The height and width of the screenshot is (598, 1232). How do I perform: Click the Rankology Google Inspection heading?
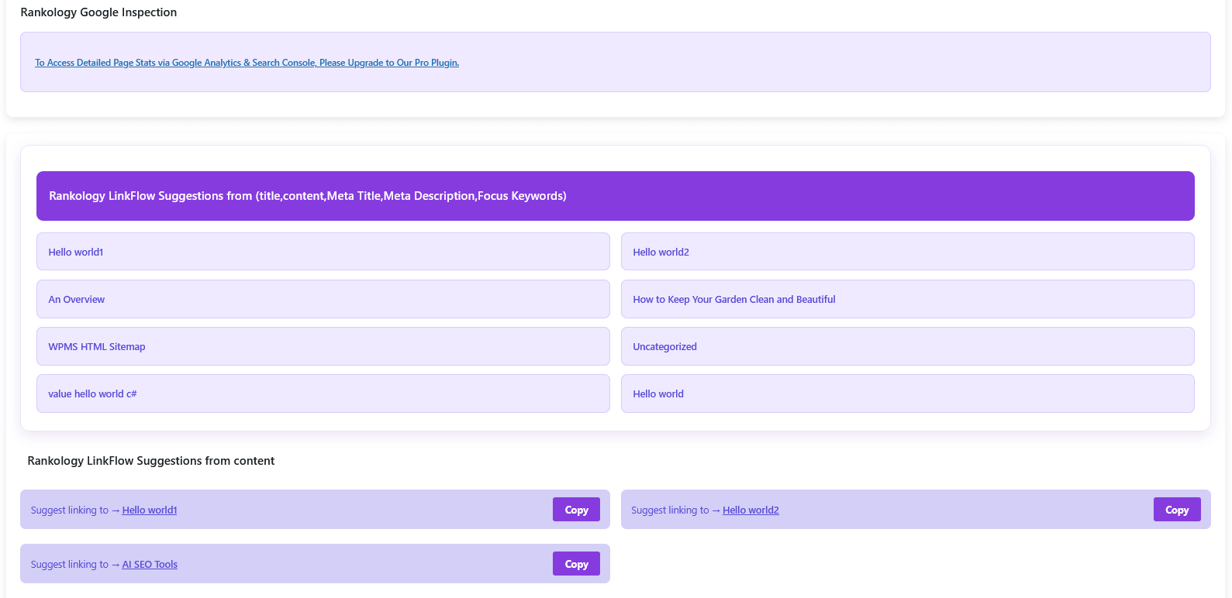click(x=98, y=12)
